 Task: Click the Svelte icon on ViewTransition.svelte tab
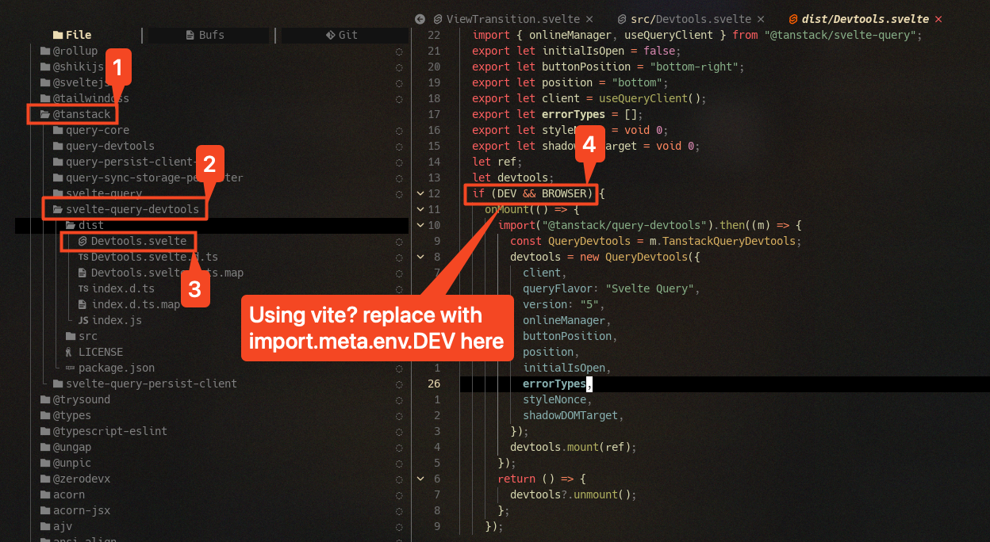(438, 19)
